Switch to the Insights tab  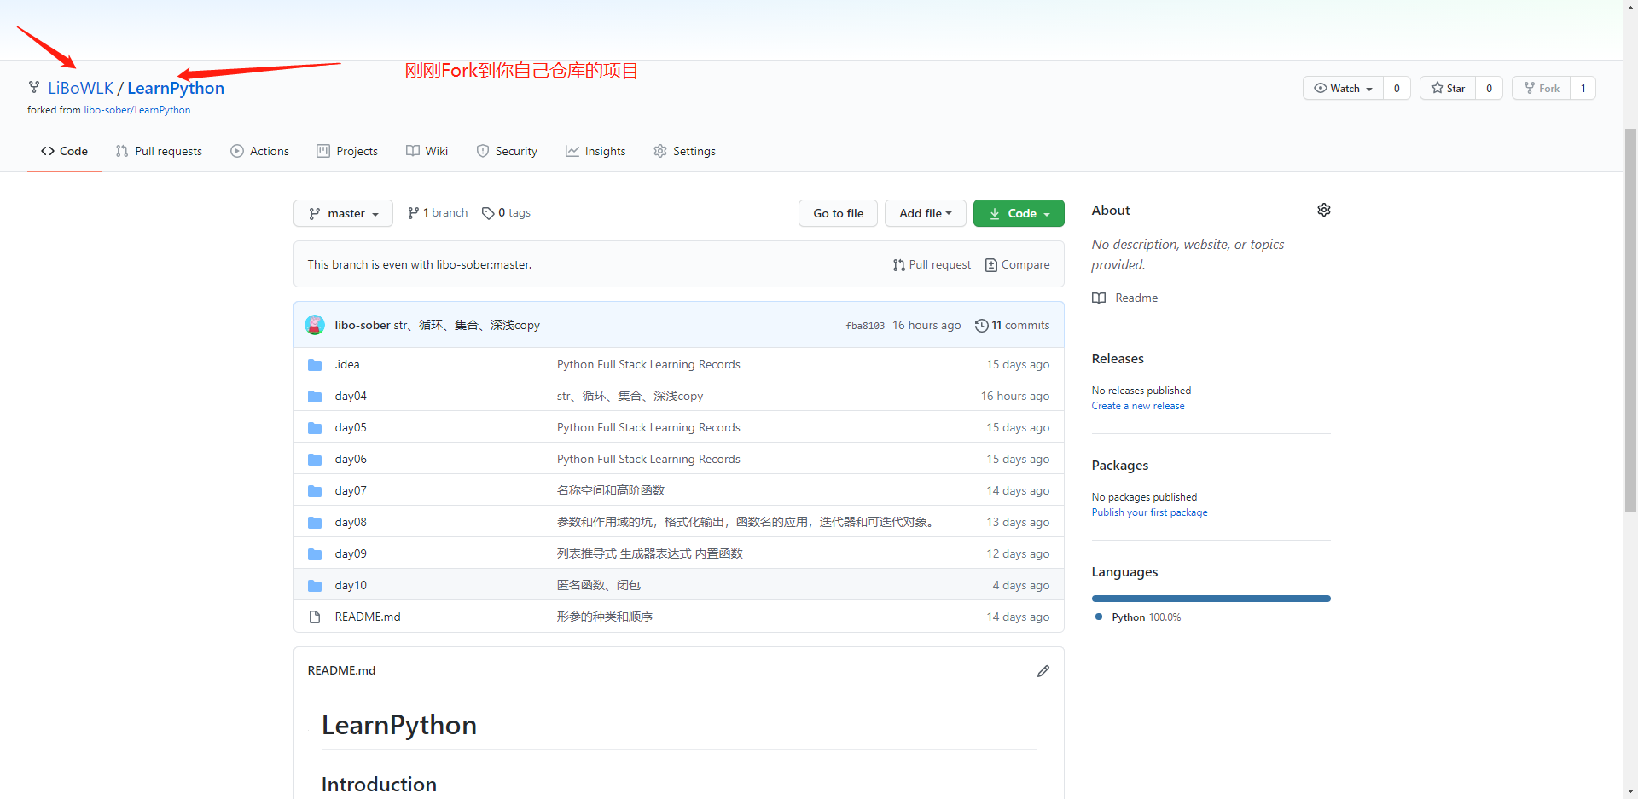click(595, 151)
